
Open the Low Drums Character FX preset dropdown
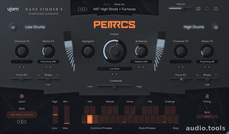pos(22,62)
